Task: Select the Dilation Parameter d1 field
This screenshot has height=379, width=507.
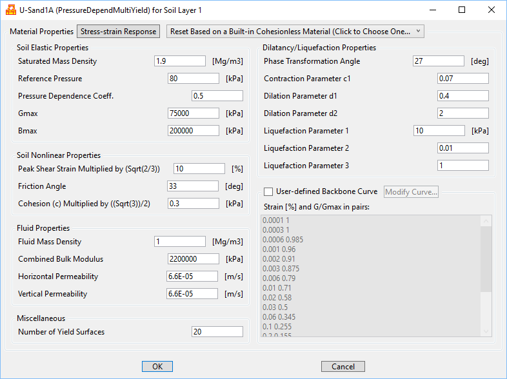Action: [462, 96]
